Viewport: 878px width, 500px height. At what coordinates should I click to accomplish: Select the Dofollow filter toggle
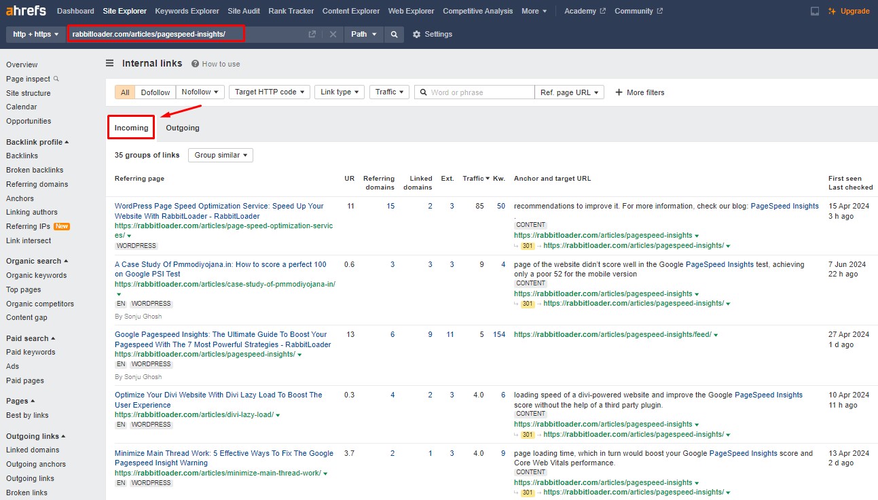tap(156, 92)
